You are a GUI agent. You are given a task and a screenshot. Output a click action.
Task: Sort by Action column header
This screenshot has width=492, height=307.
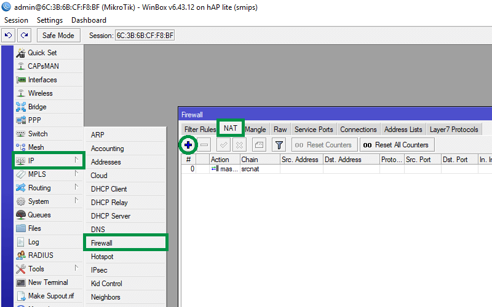pyautogui.click(x=224, y=160)
